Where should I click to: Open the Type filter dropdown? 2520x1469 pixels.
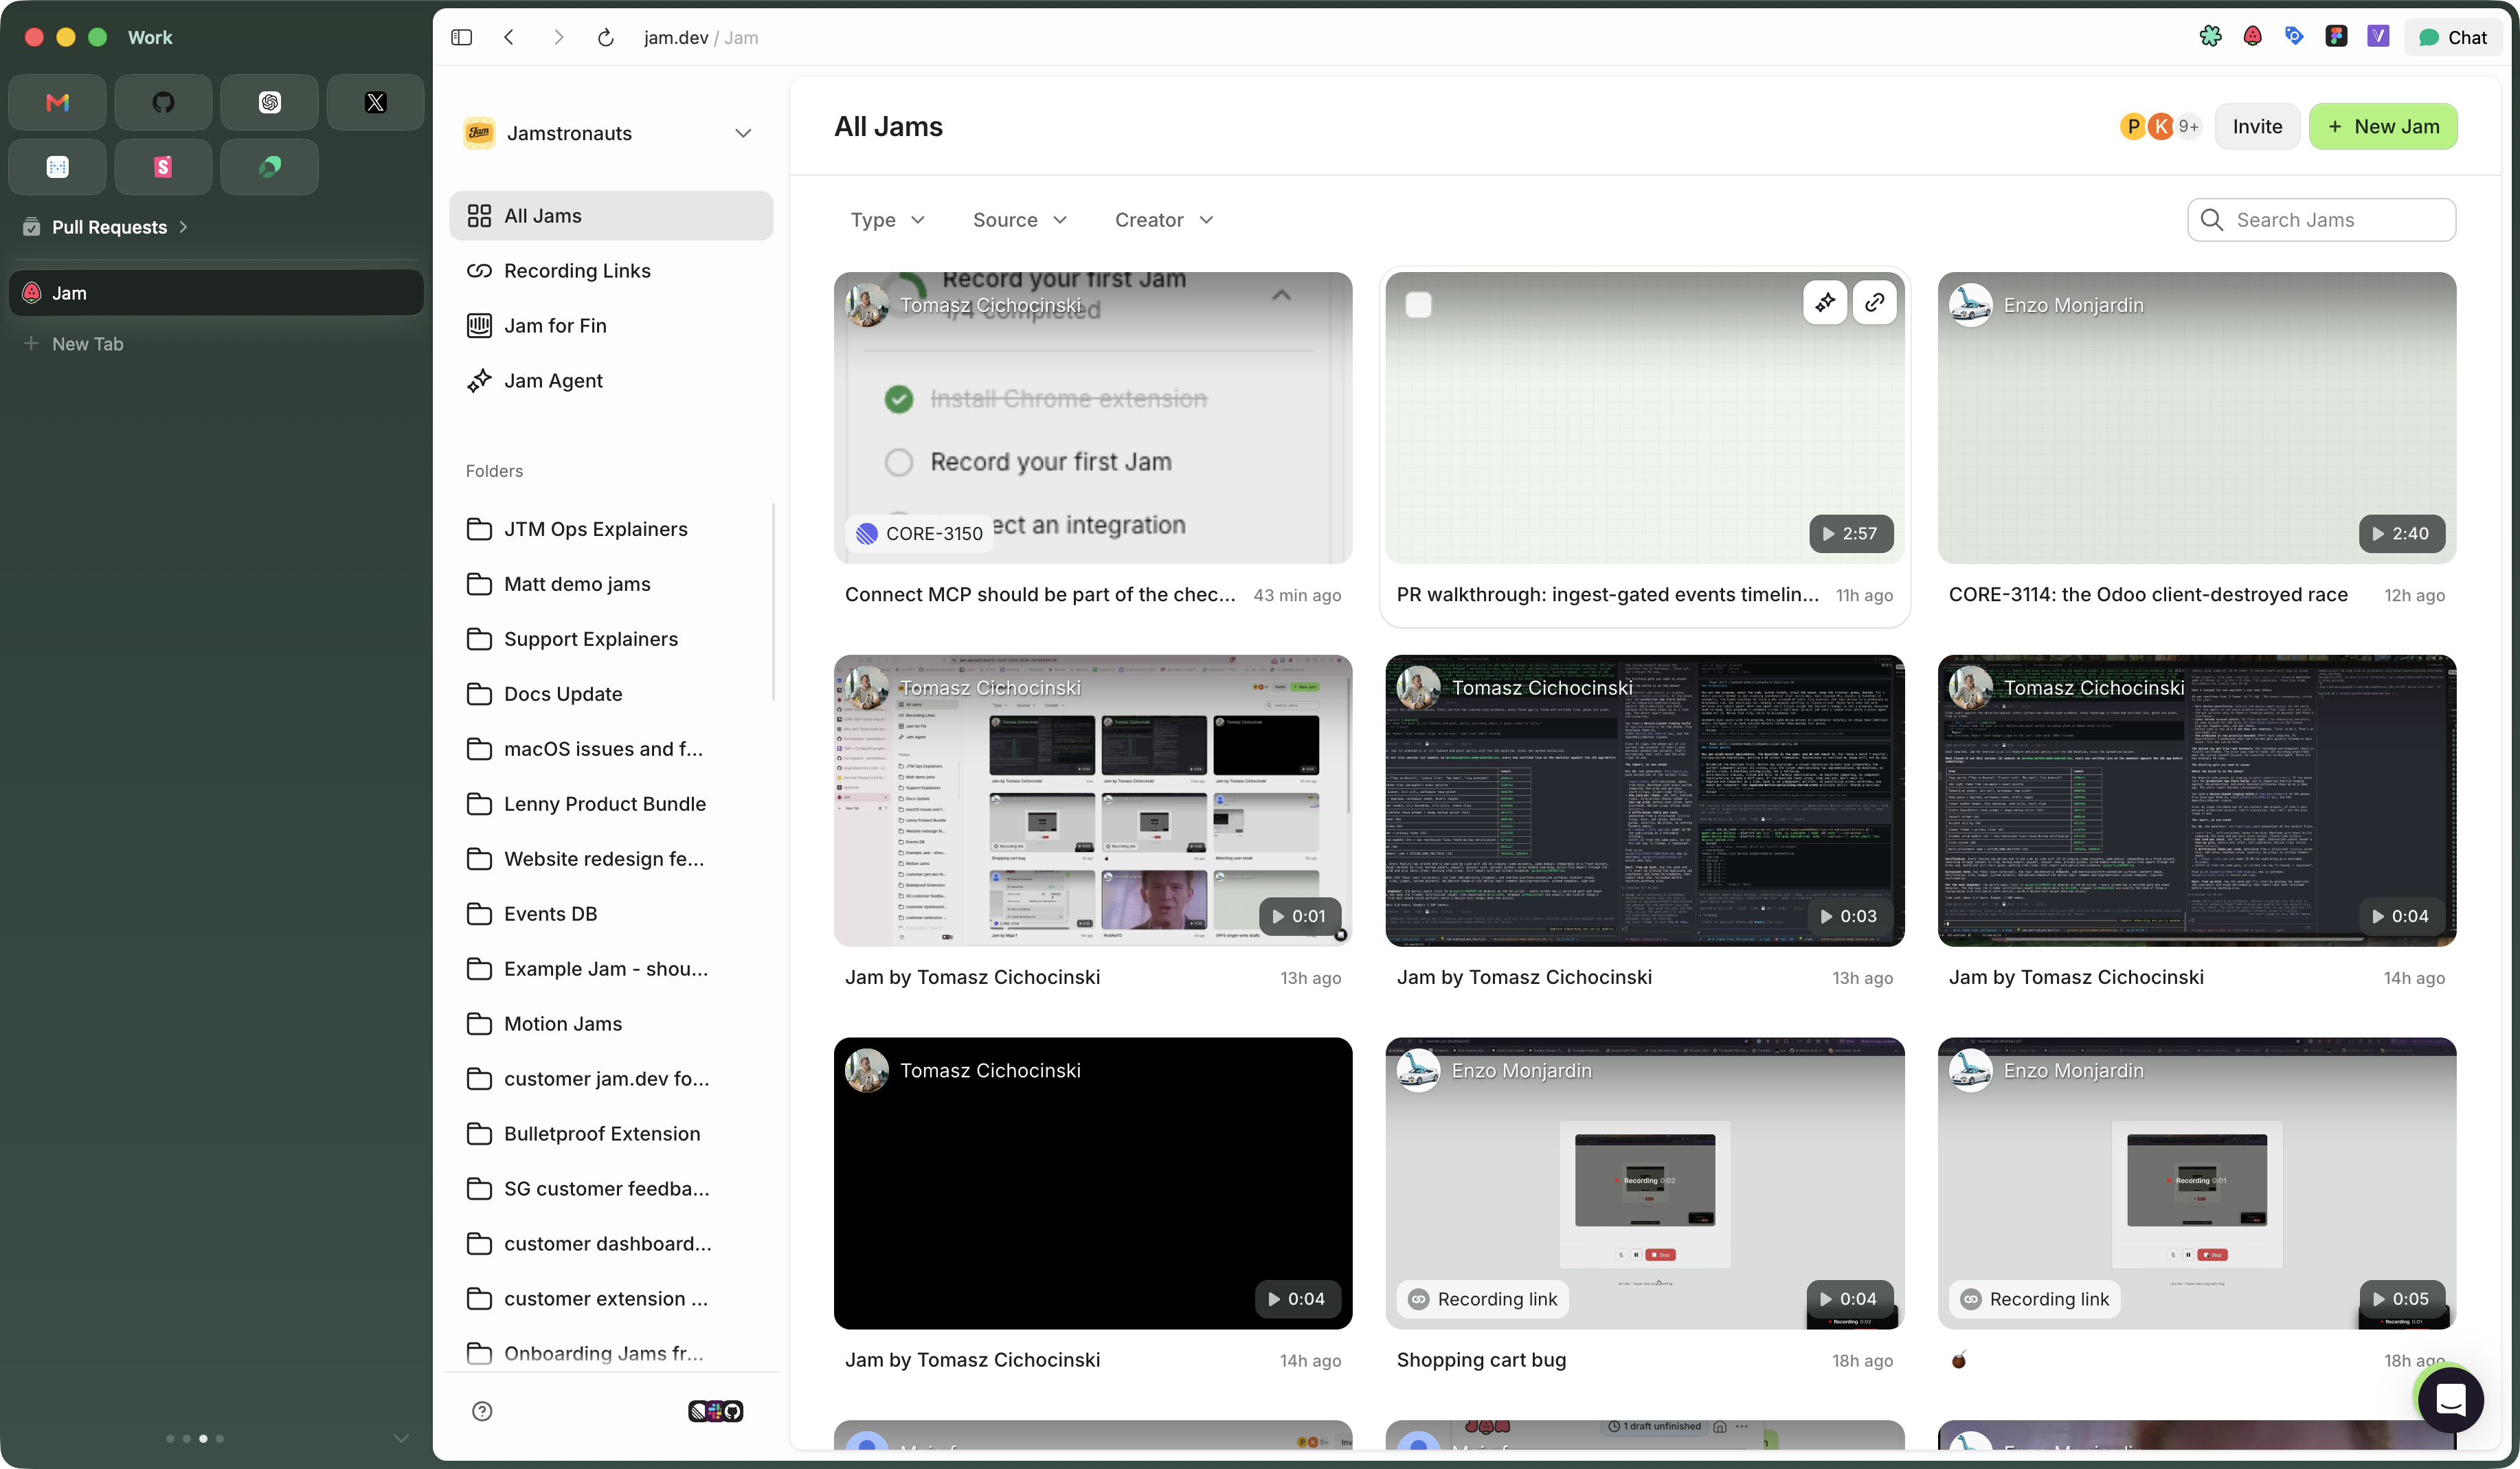tap(888, 220)
